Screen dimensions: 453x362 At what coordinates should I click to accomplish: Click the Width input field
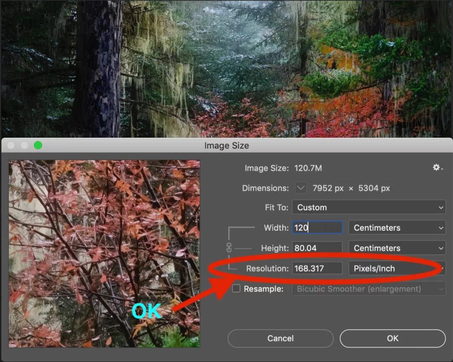point(317,228)
